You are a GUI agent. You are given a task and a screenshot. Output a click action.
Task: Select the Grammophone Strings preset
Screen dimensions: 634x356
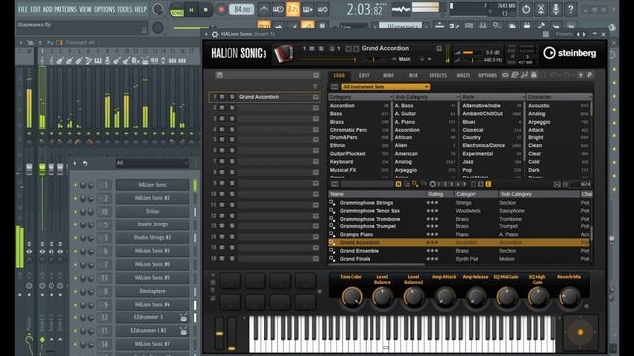click(367, 203)
